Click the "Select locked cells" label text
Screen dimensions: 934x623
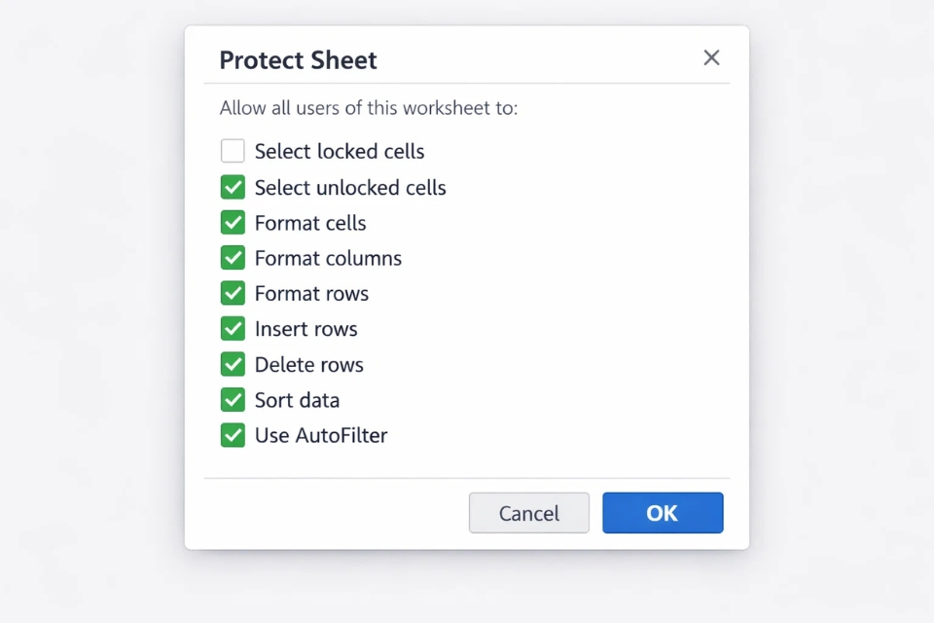point(340,152)
